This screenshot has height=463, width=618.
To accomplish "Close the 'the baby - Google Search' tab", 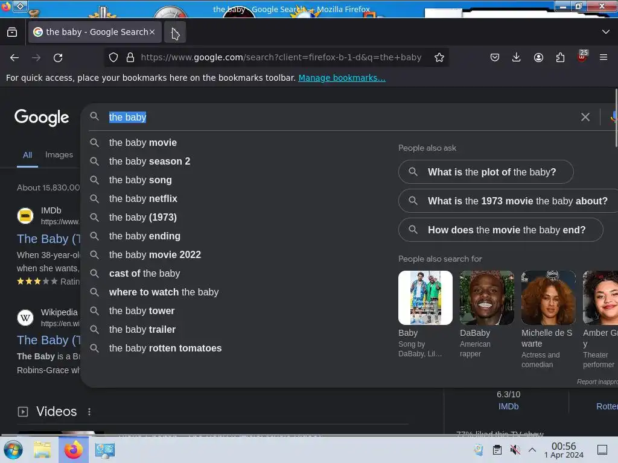I will click(151, 32).
